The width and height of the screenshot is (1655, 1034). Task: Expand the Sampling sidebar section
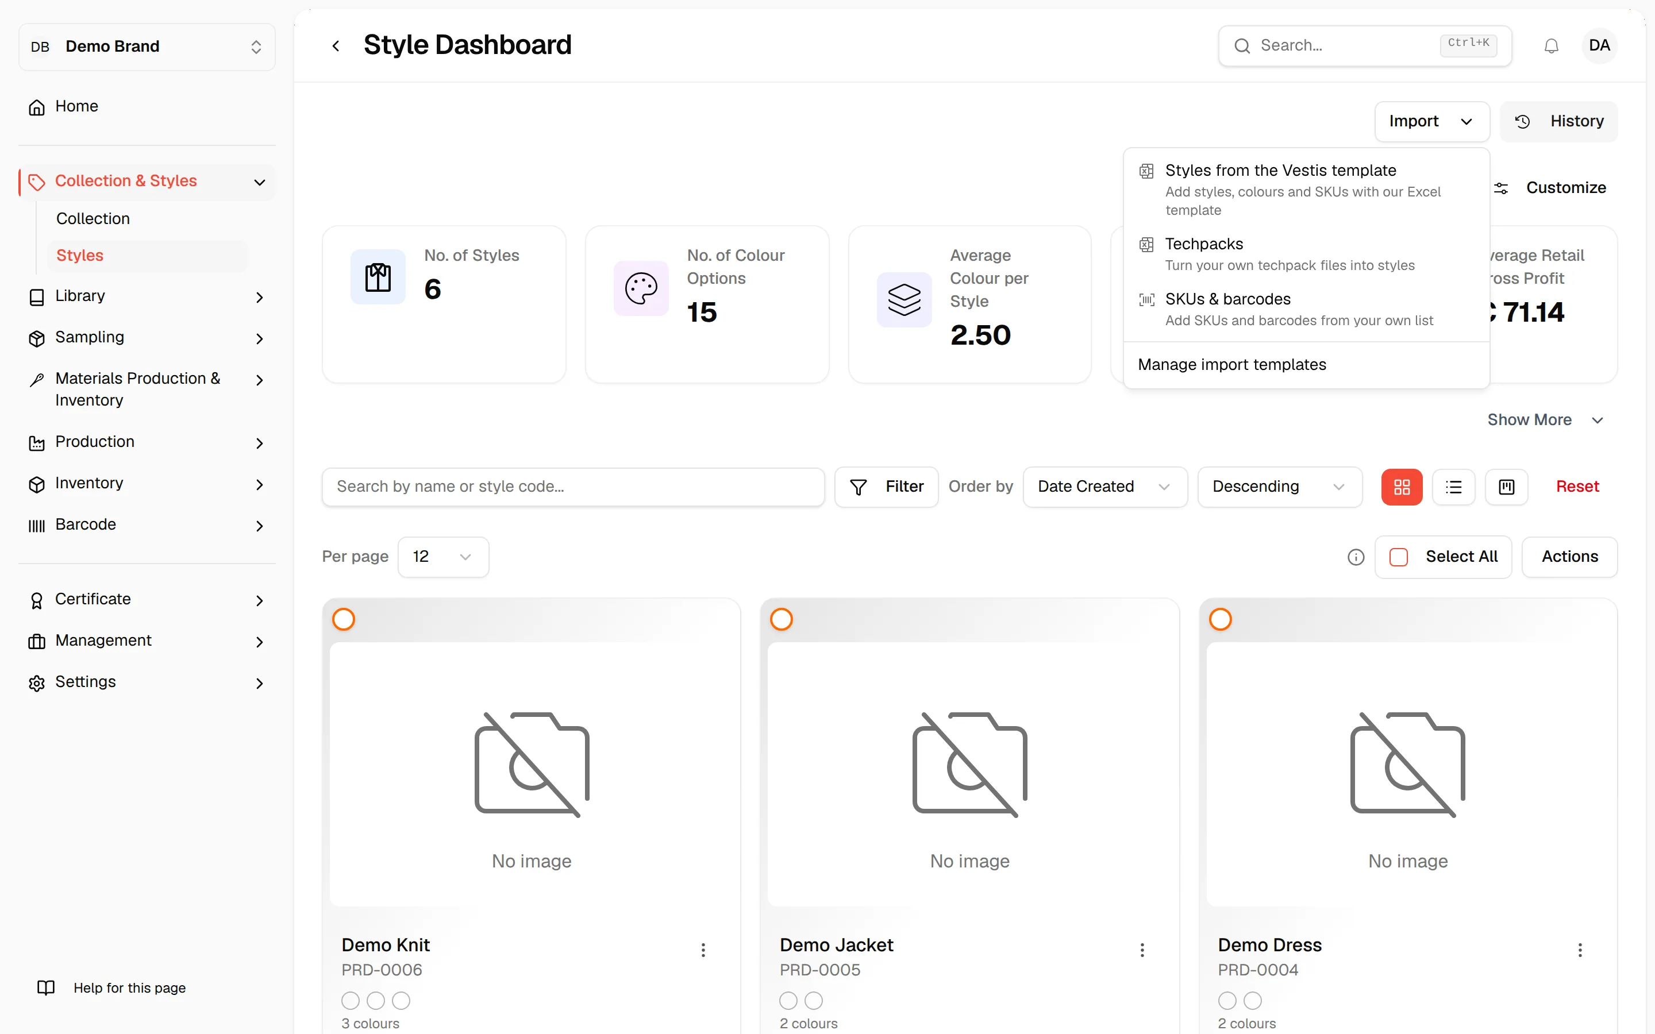pyautogui.click(x=147, y=338)
